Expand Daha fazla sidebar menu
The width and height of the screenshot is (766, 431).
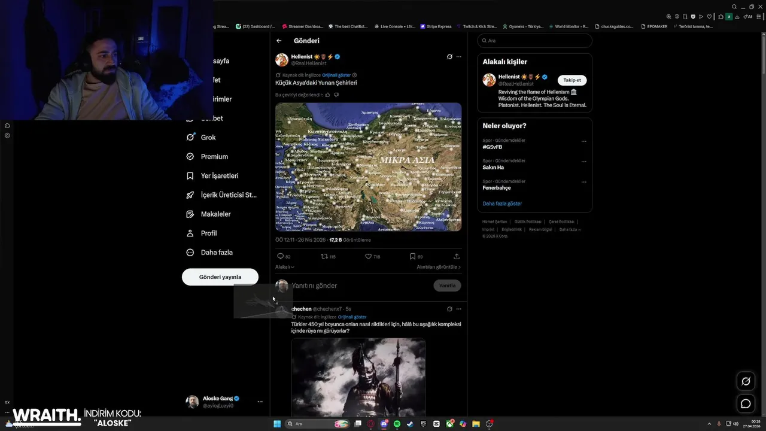(209, 252)
